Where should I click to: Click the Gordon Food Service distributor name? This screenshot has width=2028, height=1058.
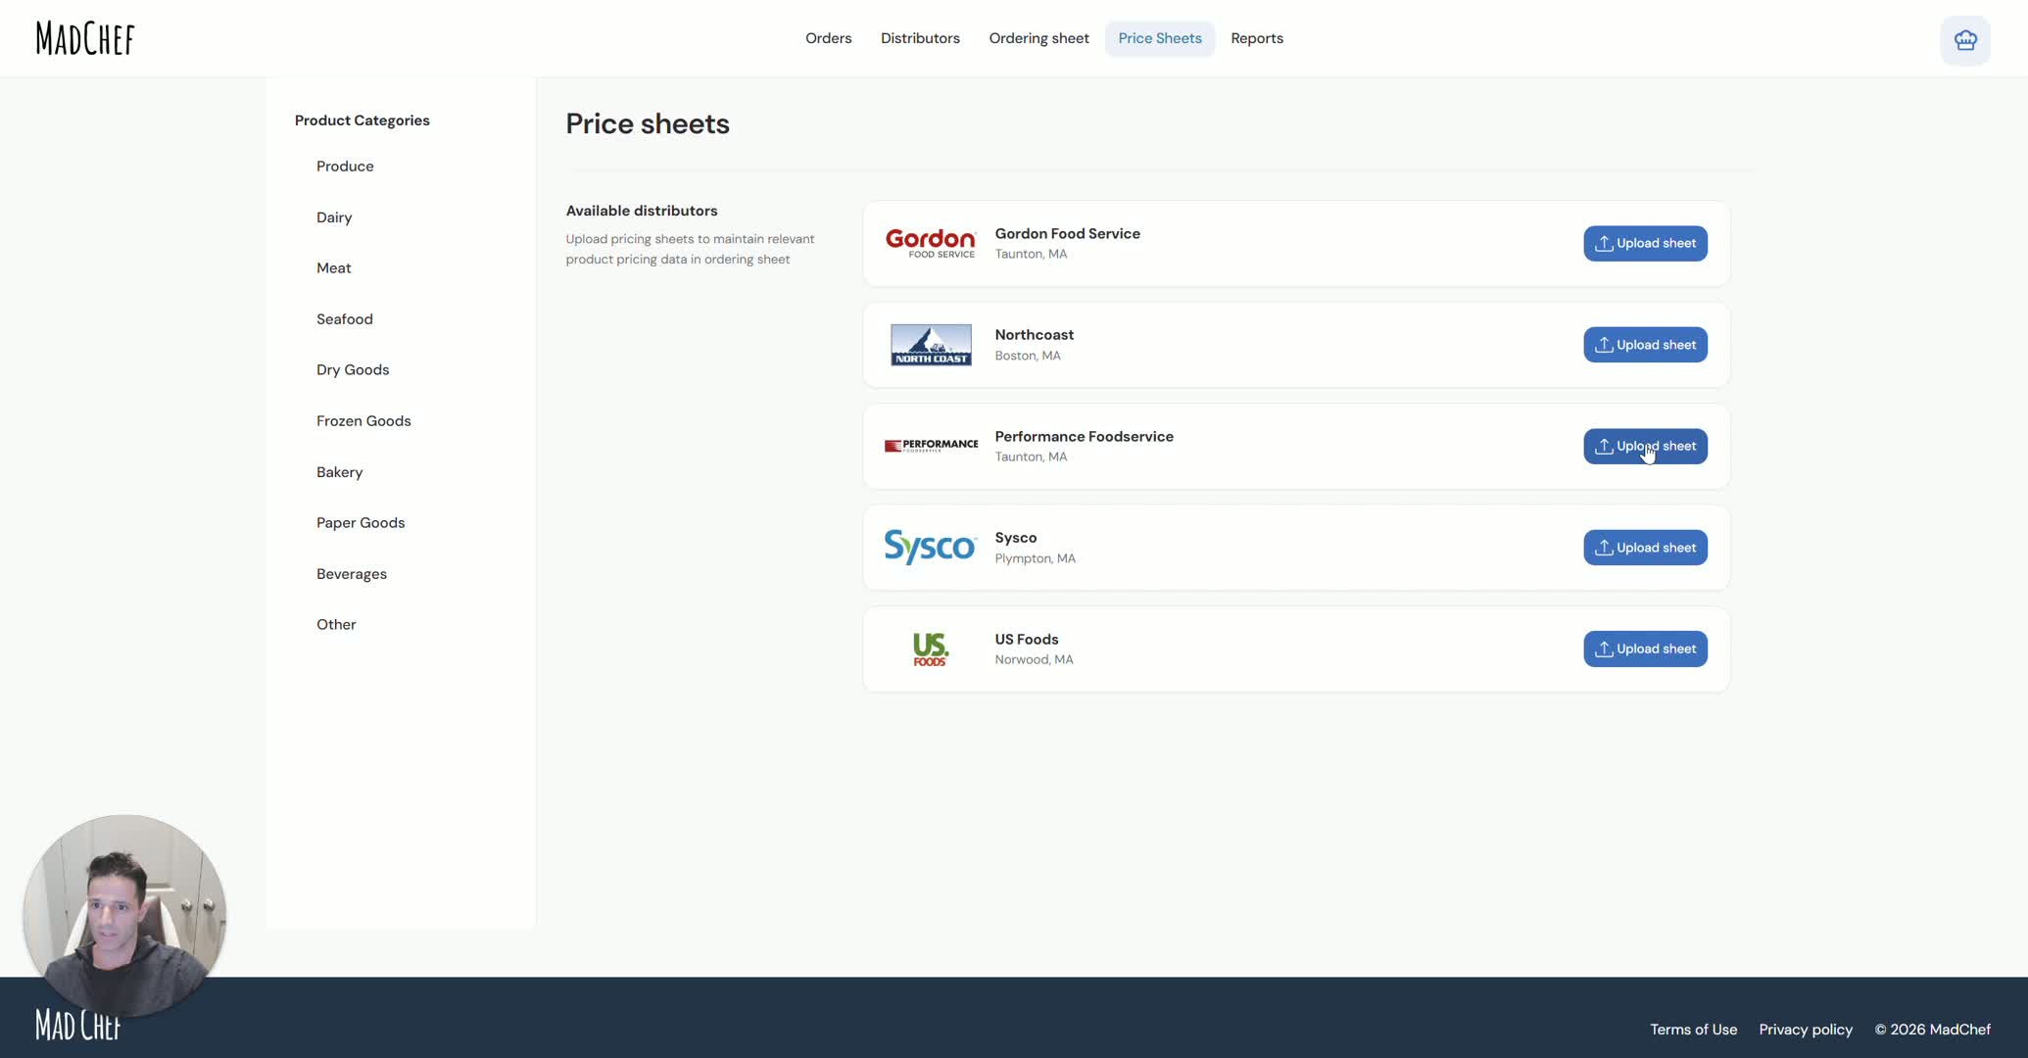(x=1067, y=233)
